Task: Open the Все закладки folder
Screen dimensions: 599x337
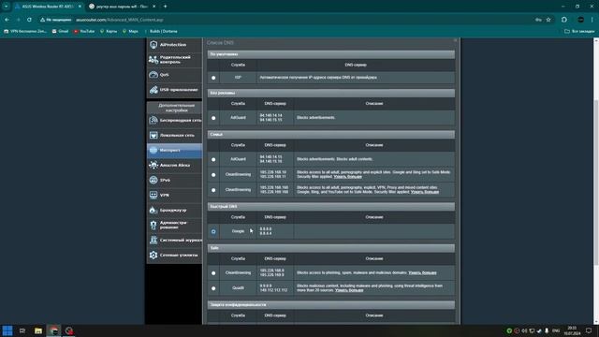Action: (579, 31)
